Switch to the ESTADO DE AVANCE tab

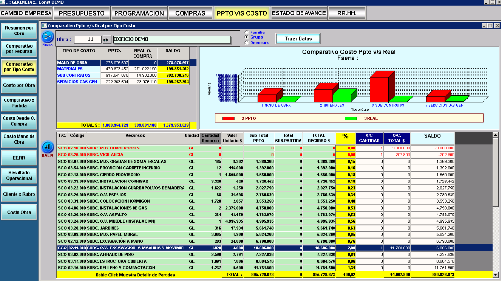[298, 13]
